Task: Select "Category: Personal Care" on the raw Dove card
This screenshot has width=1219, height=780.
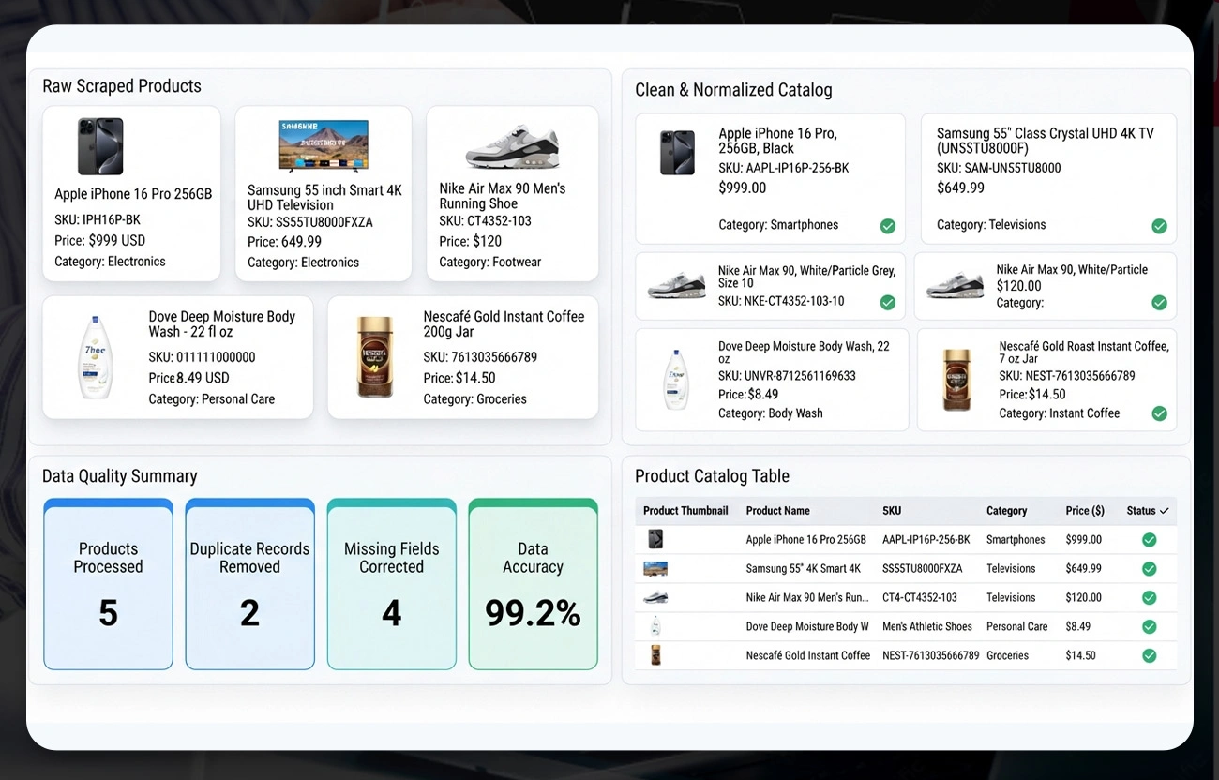Action: [212, 399]
